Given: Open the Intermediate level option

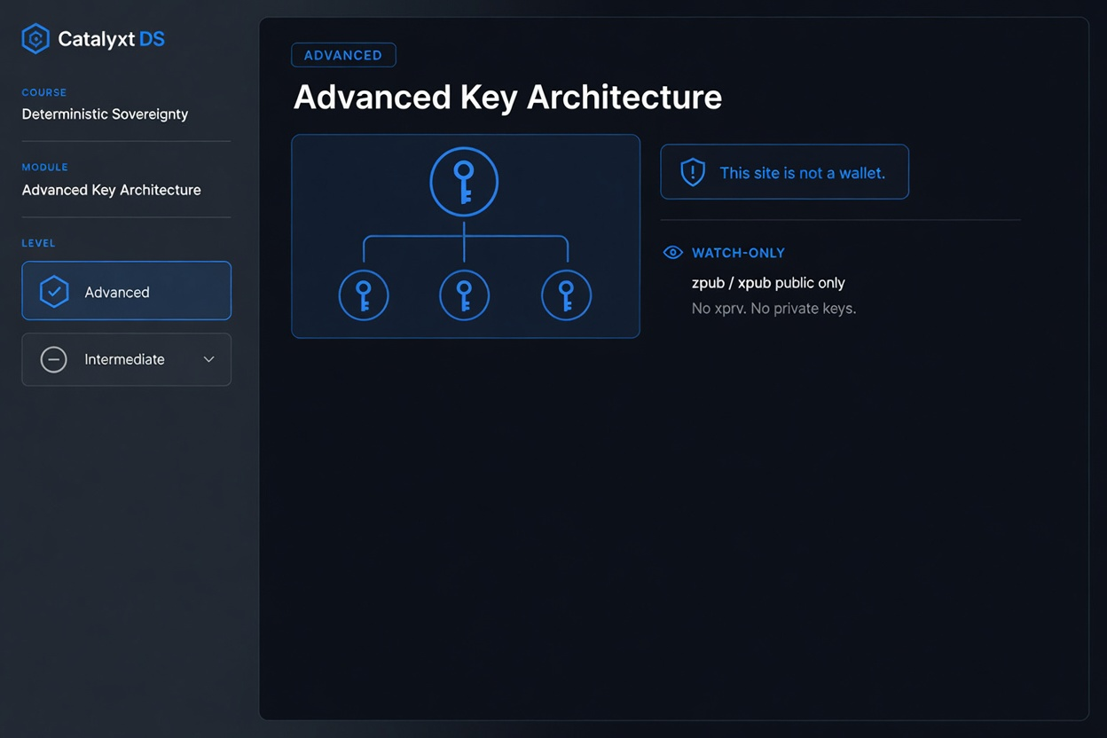Looking at the screenshot, I should click(x=127, y=359).
